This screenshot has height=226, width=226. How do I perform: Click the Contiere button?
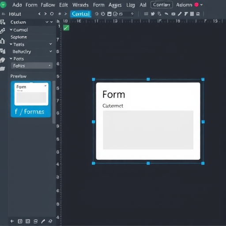(162, 5)
